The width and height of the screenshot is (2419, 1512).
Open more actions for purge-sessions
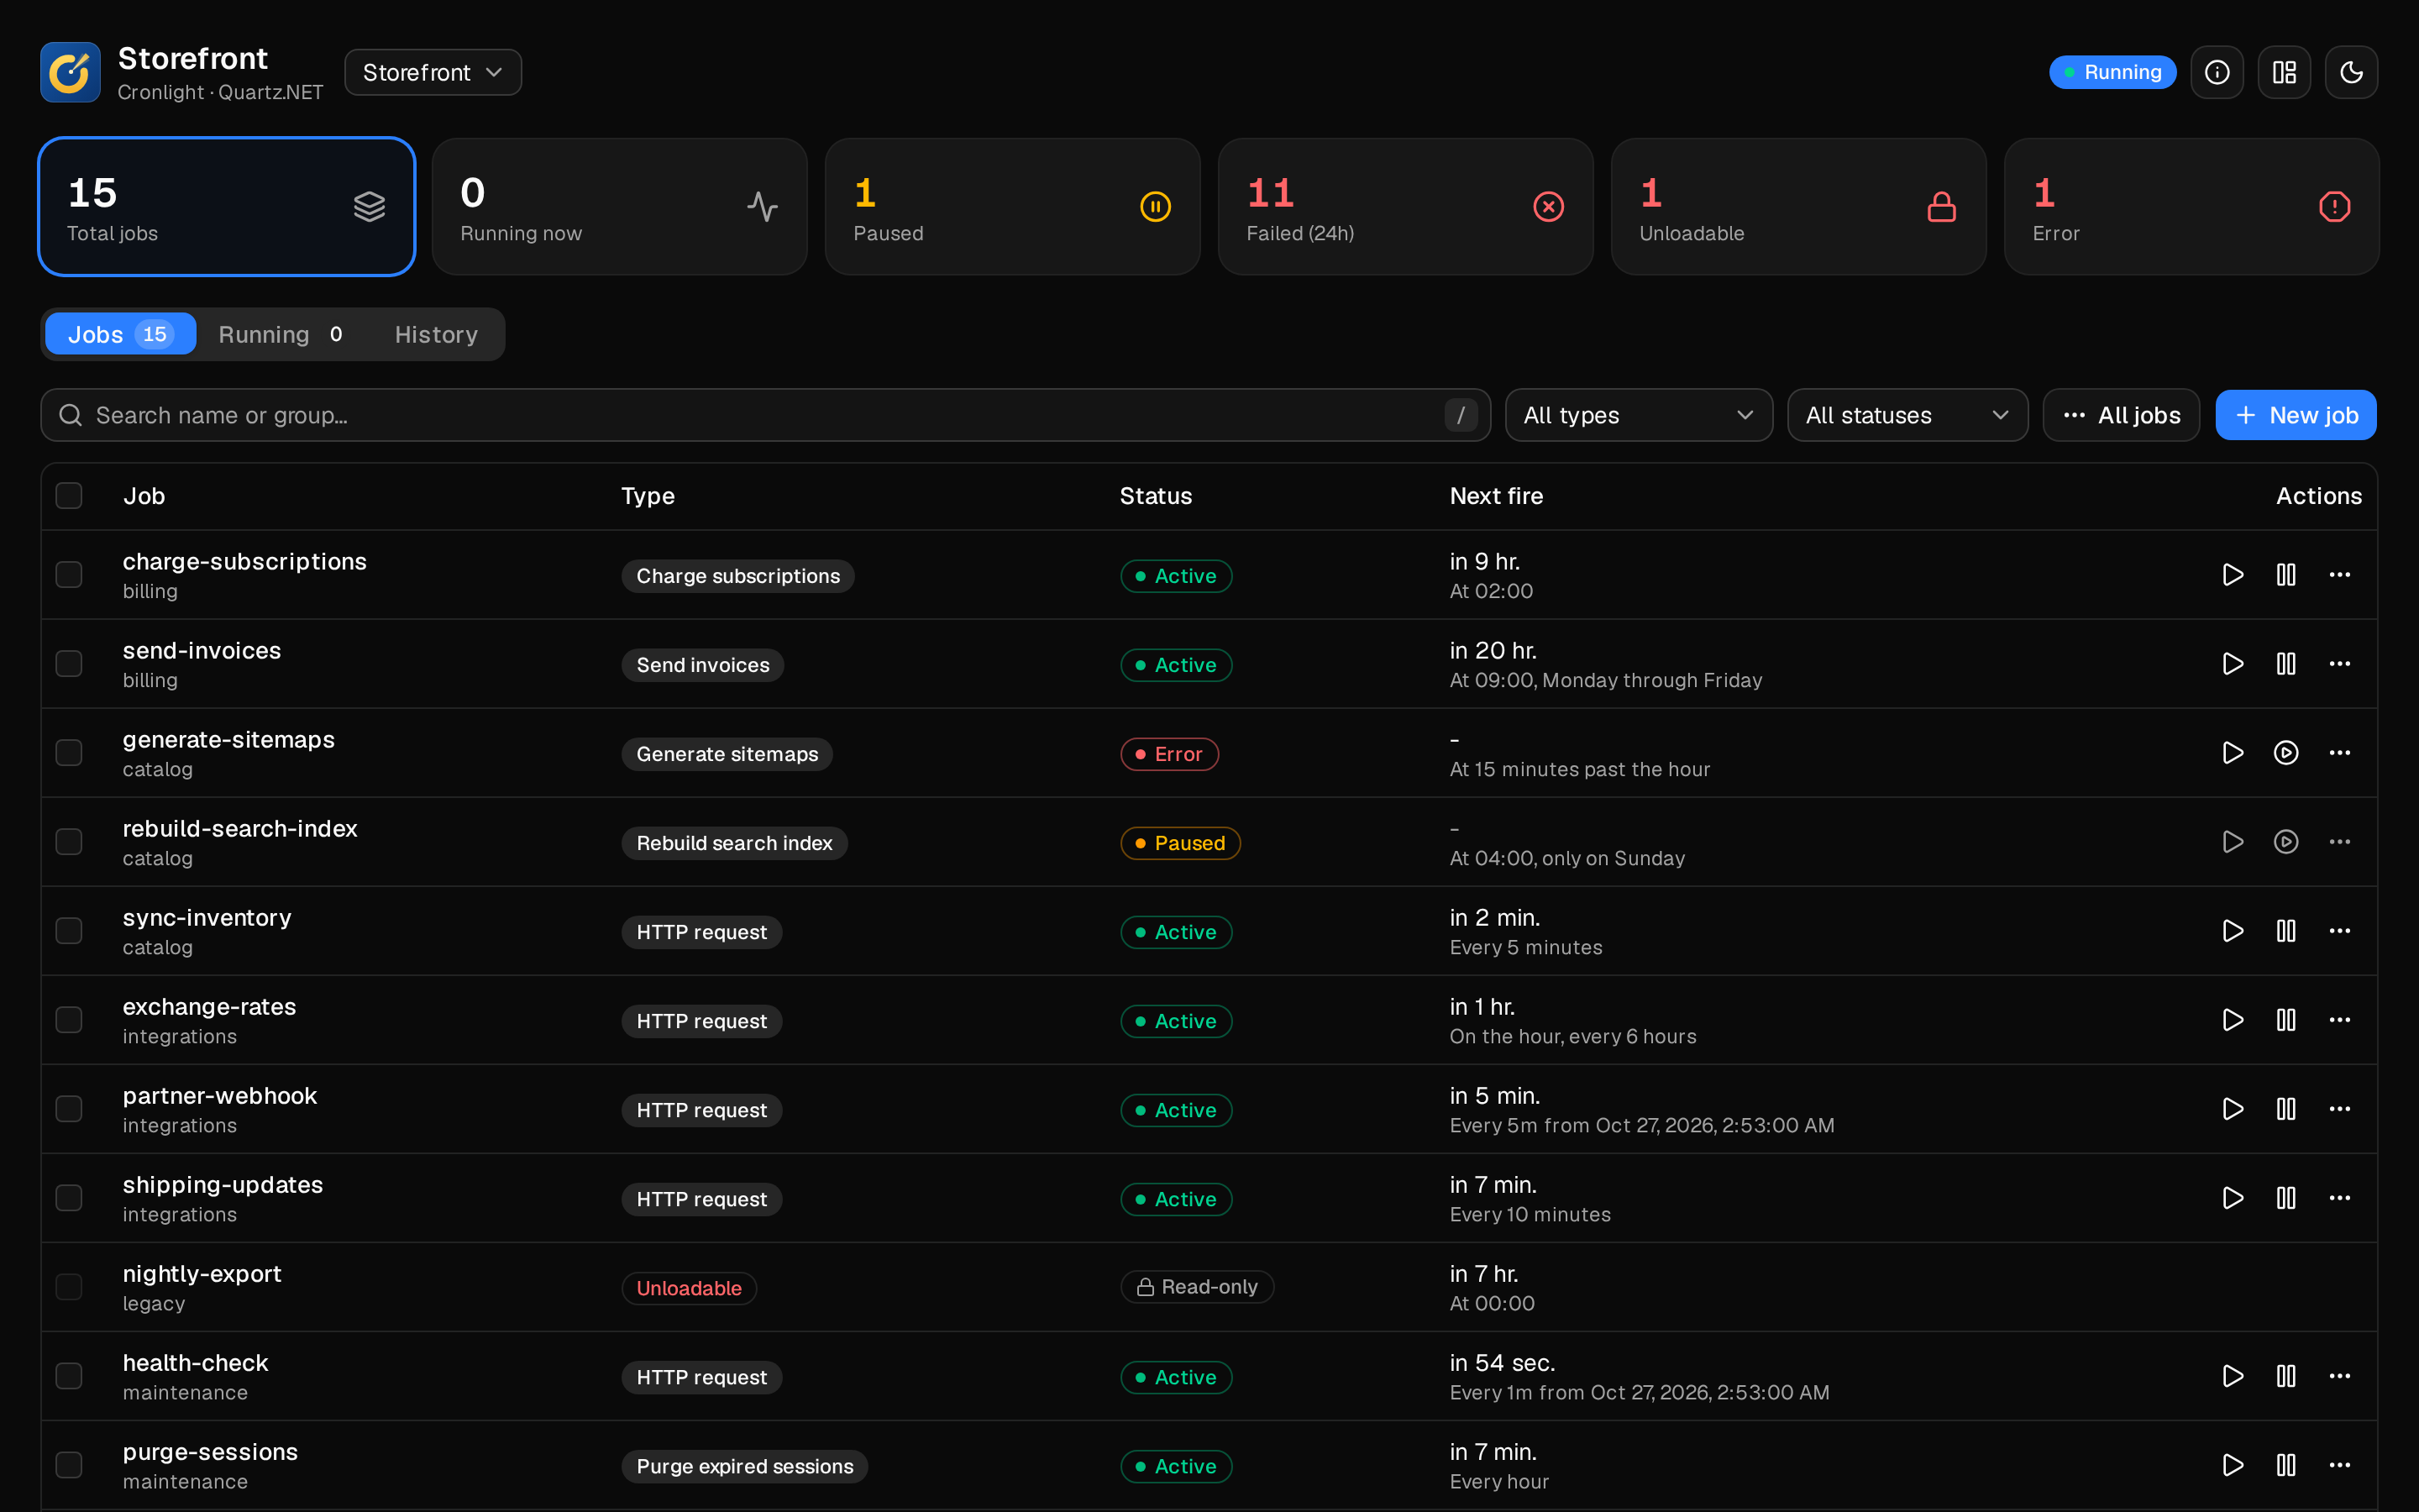[2339, 1465]
